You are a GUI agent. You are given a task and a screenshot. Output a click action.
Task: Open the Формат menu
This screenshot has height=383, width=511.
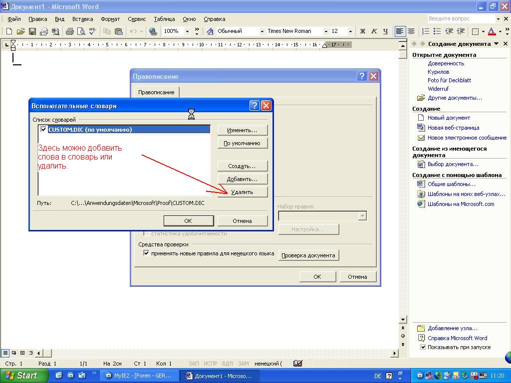click(x=110, y=19)
